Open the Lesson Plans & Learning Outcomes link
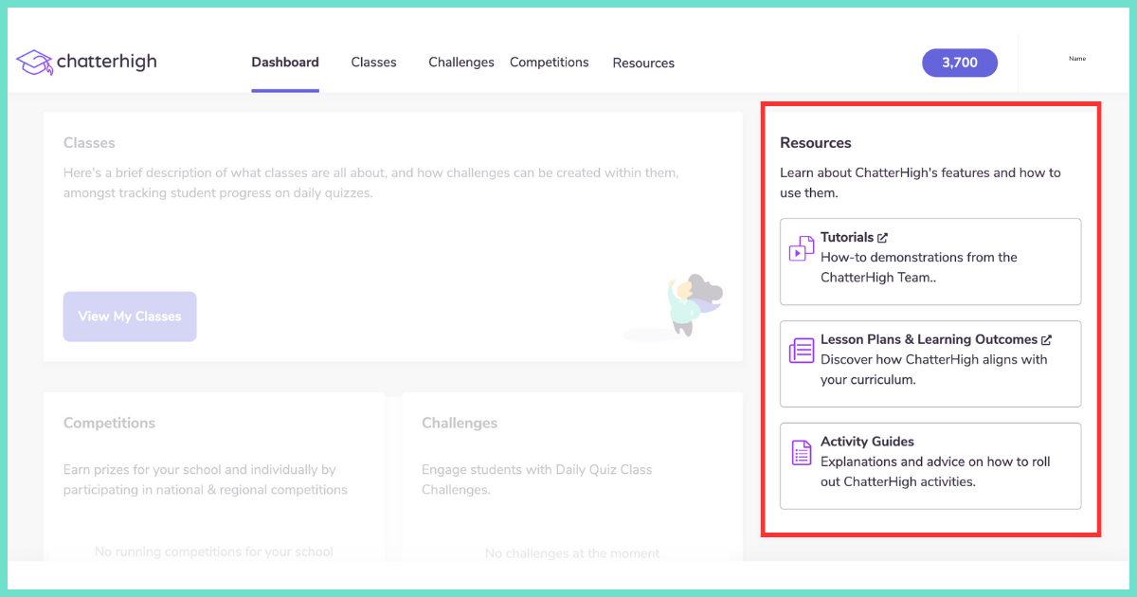The height and width of the screenshot is (597, 1137). pos(930,338)
